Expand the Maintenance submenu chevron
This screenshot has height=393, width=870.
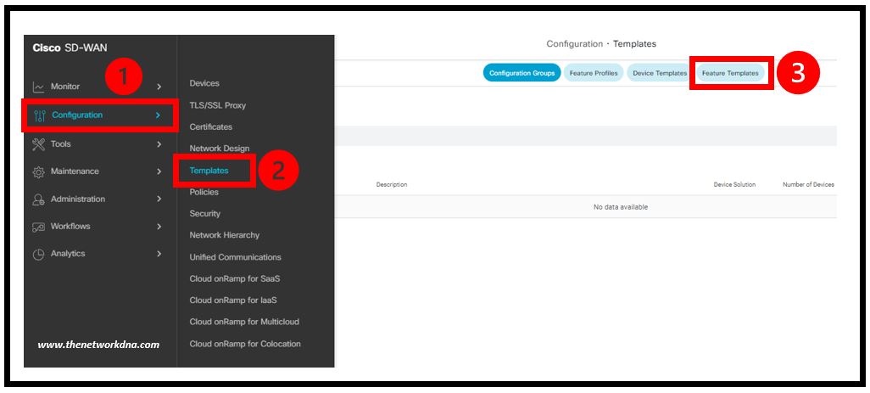pos(159,171)
